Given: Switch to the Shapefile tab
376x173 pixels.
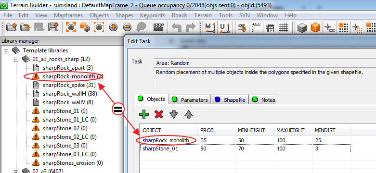Looking at the screenshot, I should [x=230, y=100].
